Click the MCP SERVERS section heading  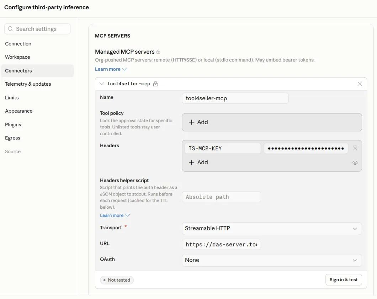(x=112, y=36)
